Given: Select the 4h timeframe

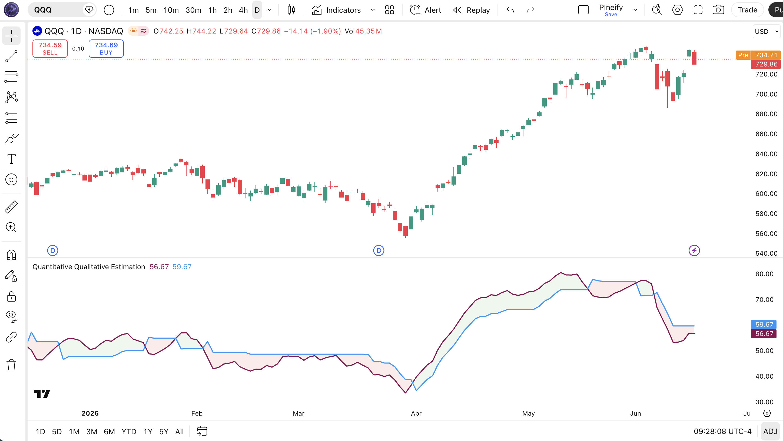Looking at the screenshot, I should tap(243, 10).
